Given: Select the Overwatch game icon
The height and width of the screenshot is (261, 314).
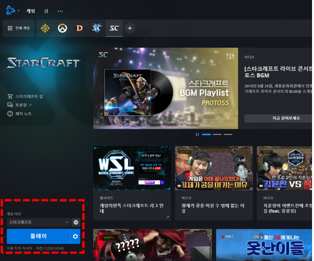Looking at the screenshot, I should coord(63,28).
